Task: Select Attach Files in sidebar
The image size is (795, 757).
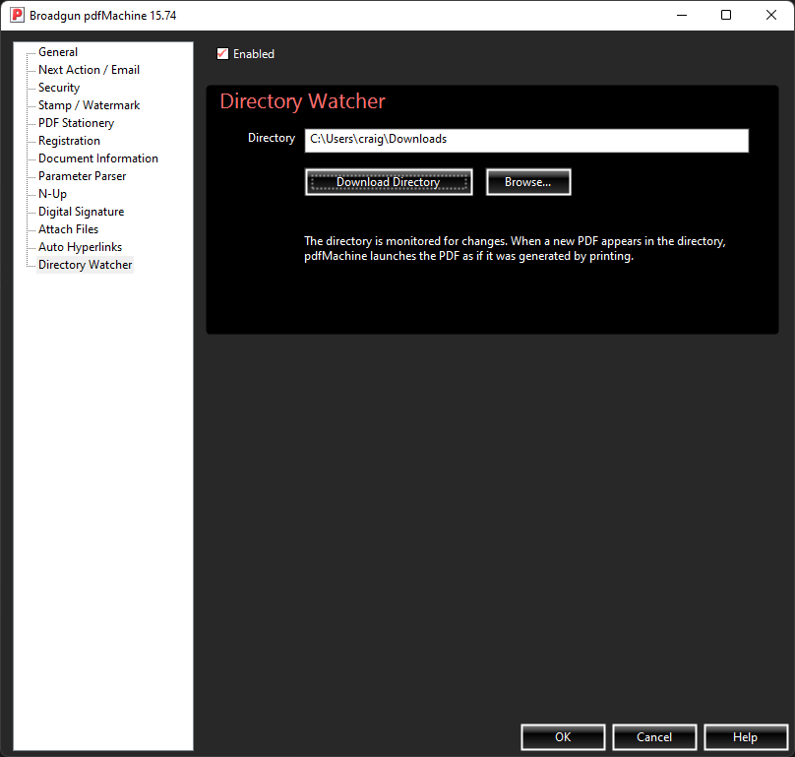Action: (x=68, y=229)
